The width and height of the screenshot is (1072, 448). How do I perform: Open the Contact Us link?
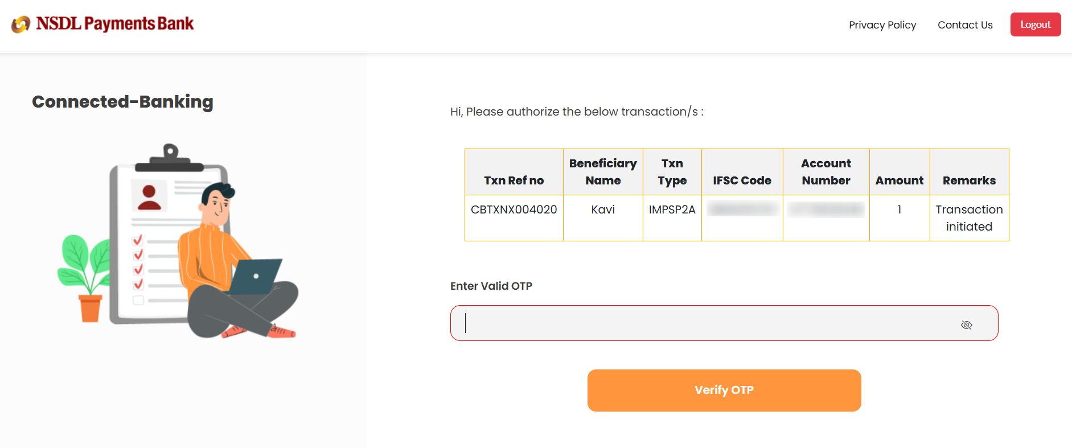click(x=965, y=25)
